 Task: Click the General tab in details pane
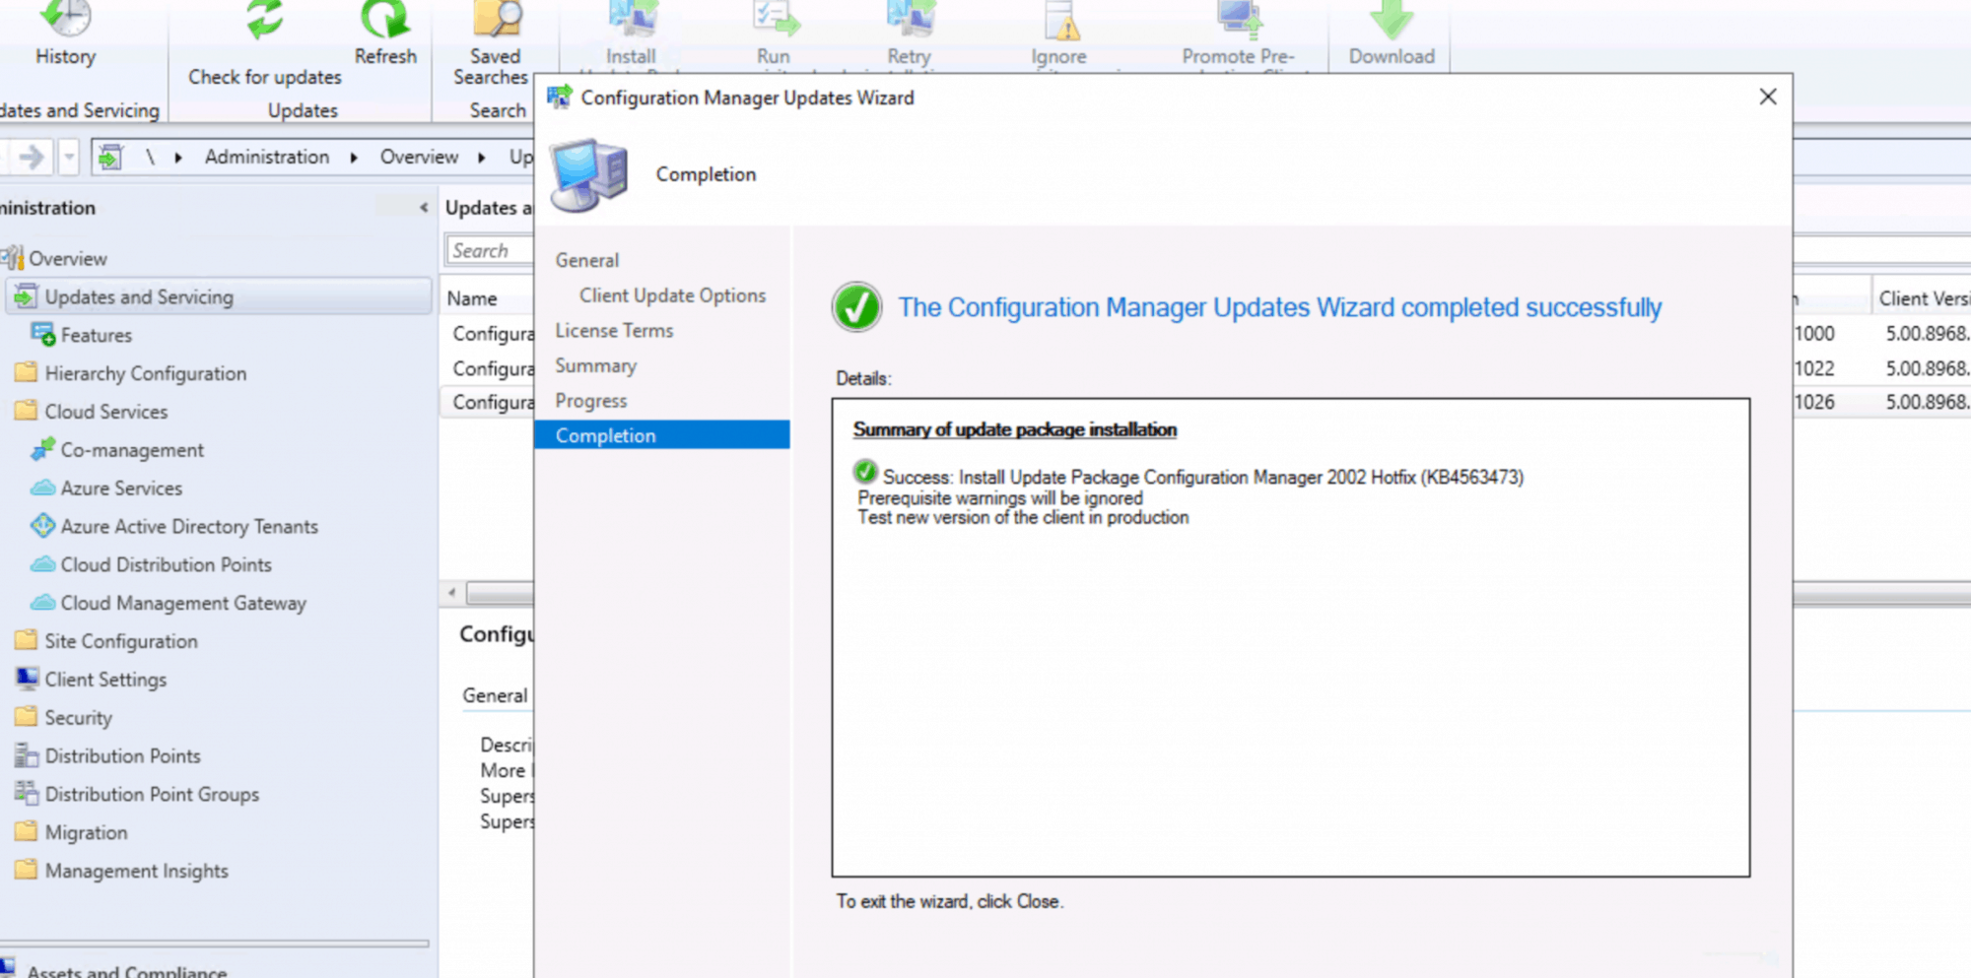[495, 695]
